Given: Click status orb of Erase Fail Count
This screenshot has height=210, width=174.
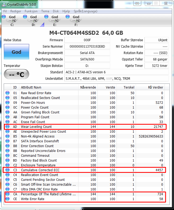Looking at the screenshot, I should click(x=7, y=122).
